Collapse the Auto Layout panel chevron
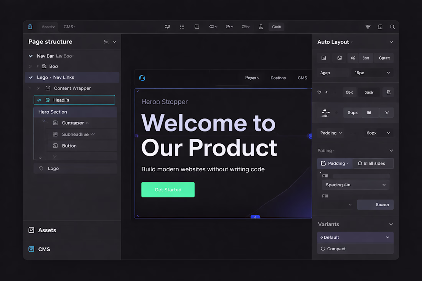This screenshot has height=281, width=422. click(391, 42)
